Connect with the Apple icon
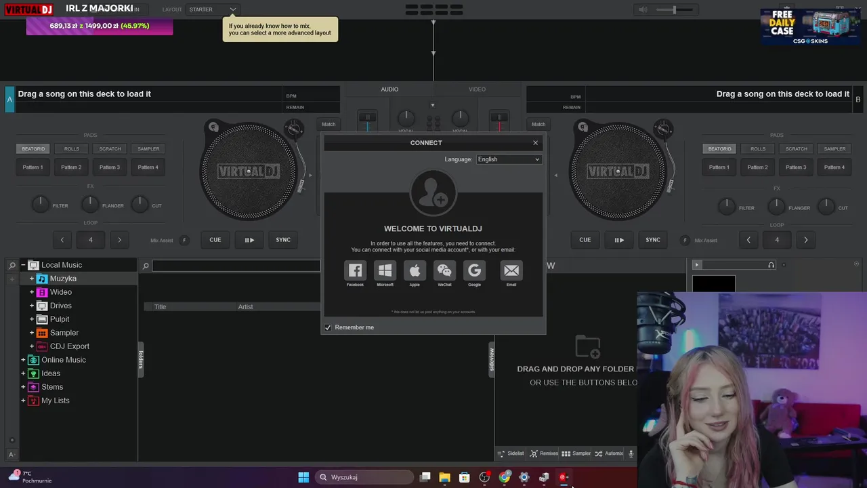 tap(415, 270)
